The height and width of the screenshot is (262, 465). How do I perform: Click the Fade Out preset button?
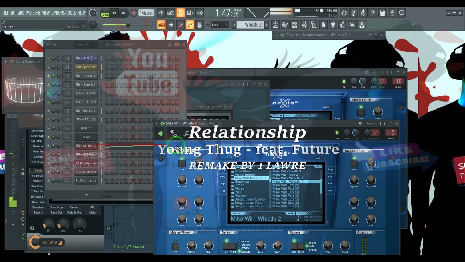coord(56,213)
